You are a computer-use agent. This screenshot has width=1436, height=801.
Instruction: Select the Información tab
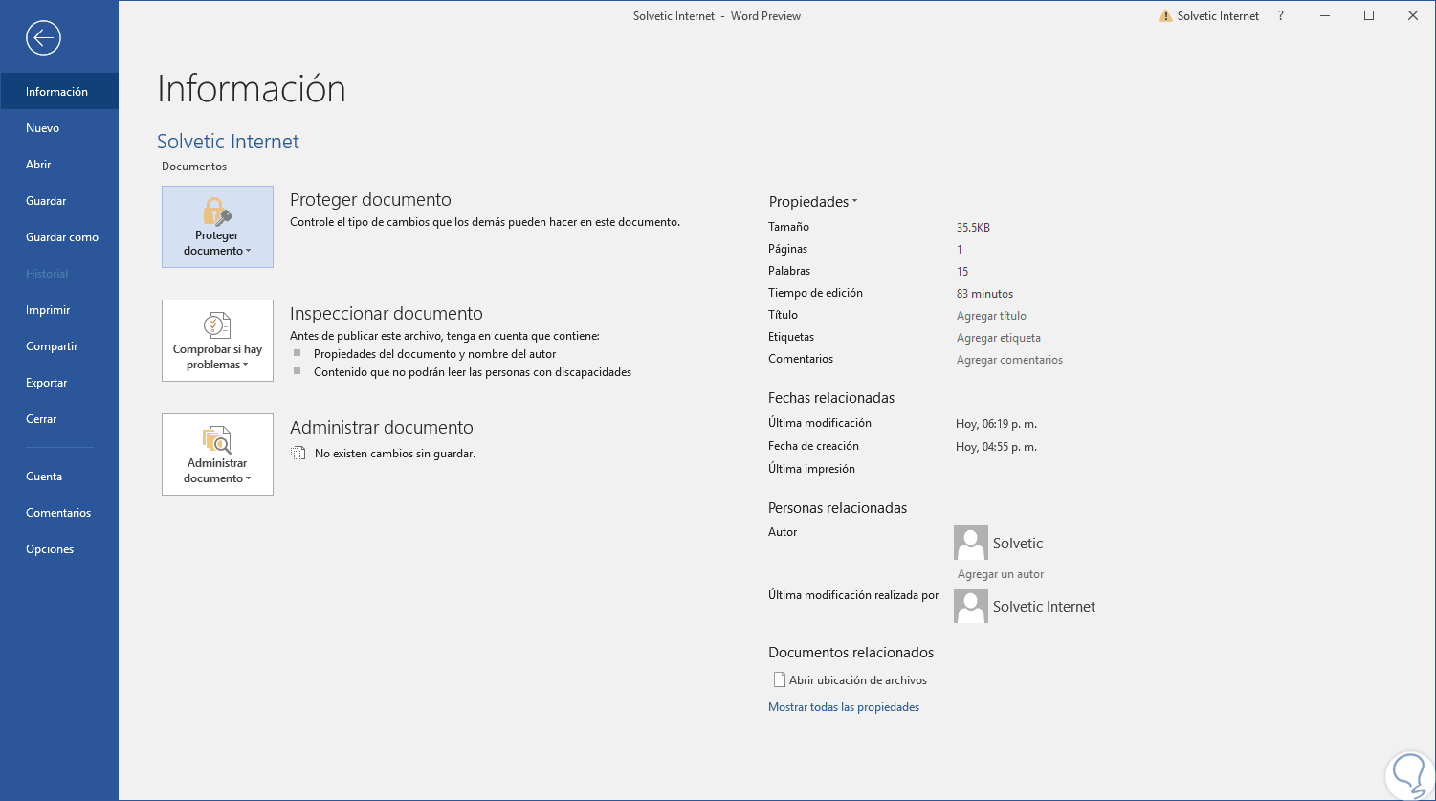point(59,92)
